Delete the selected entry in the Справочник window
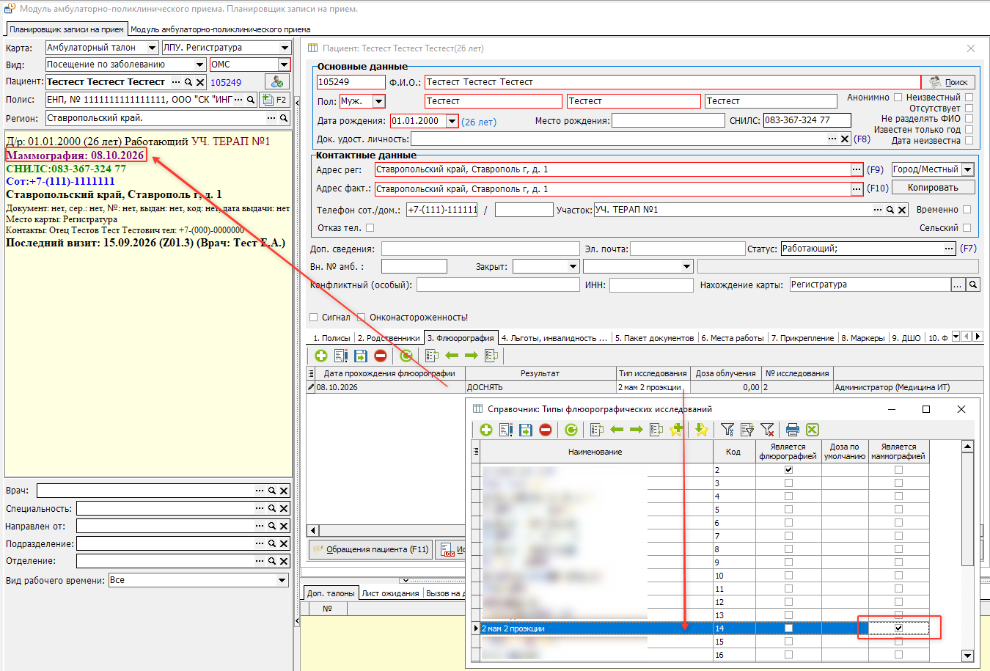 coord(546,430)
